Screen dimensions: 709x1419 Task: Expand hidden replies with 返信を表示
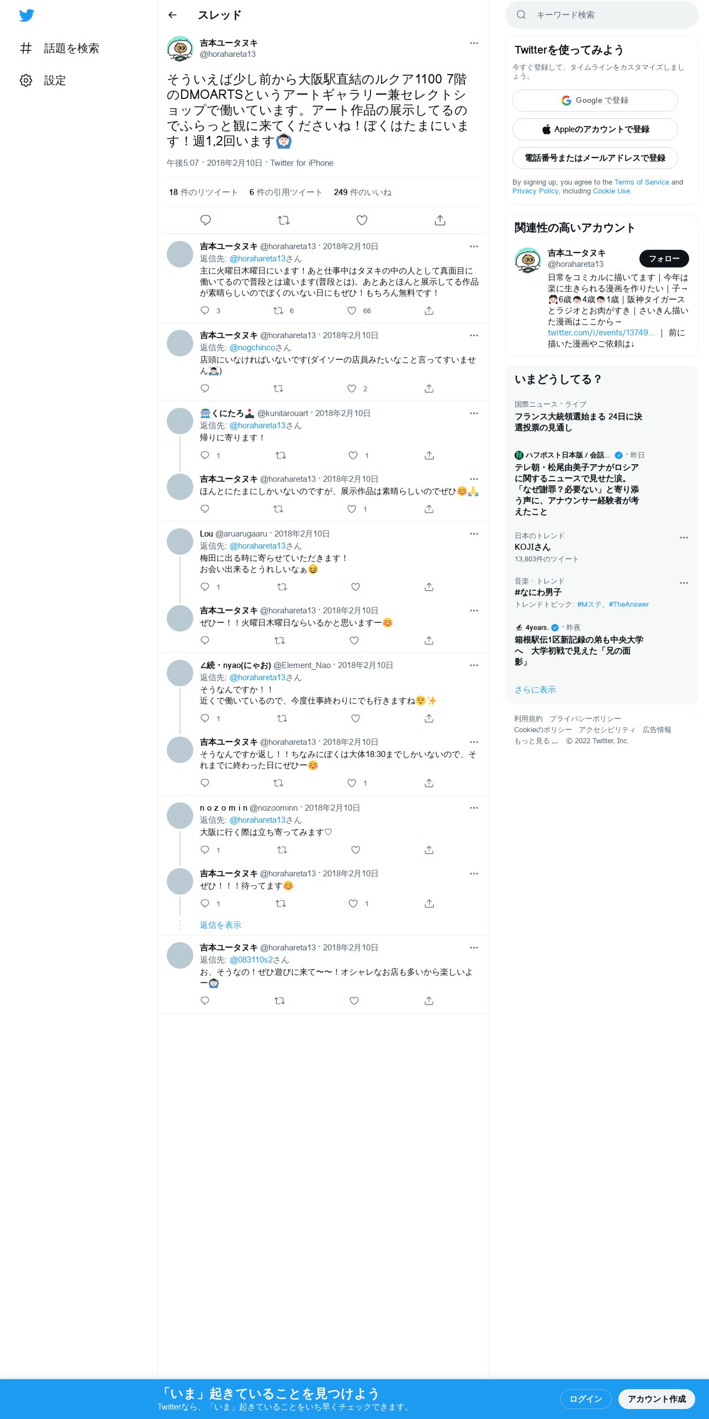click(x=220, y=925)
